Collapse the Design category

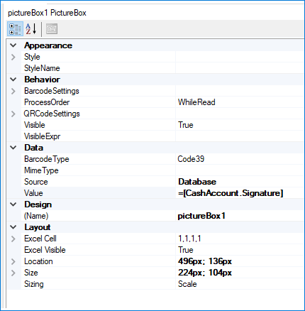tap(13, 204)
